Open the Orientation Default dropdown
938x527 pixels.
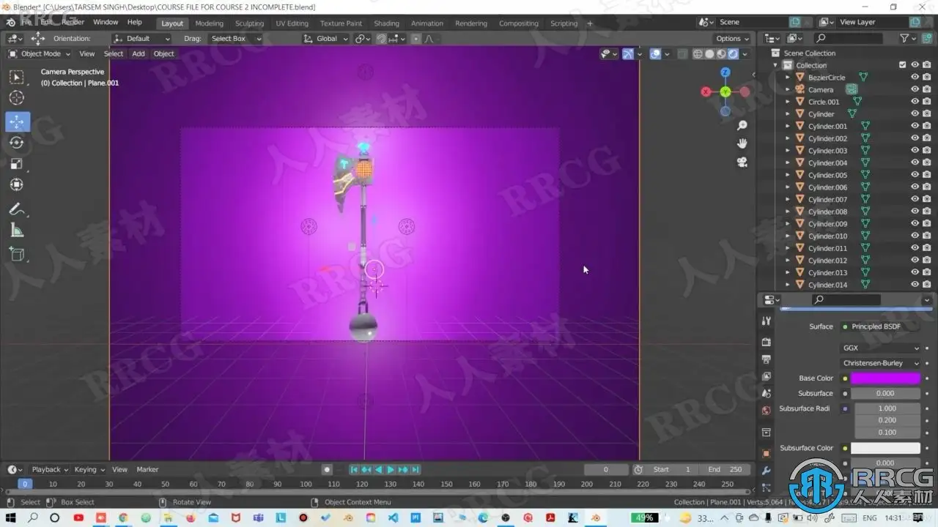point(141,38)
